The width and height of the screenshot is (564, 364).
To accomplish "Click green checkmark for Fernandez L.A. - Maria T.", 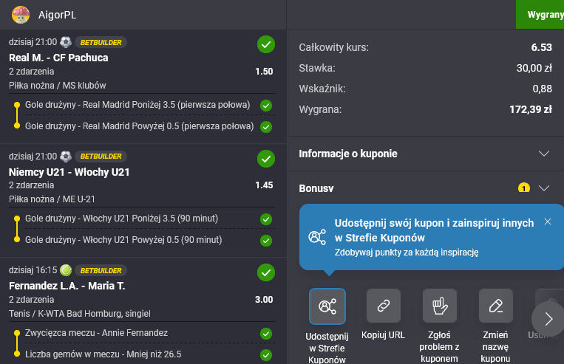I will 265,272.
